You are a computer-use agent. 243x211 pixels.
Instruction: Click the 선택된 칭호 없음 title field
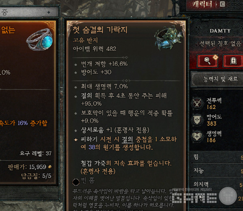click(219, 44)
